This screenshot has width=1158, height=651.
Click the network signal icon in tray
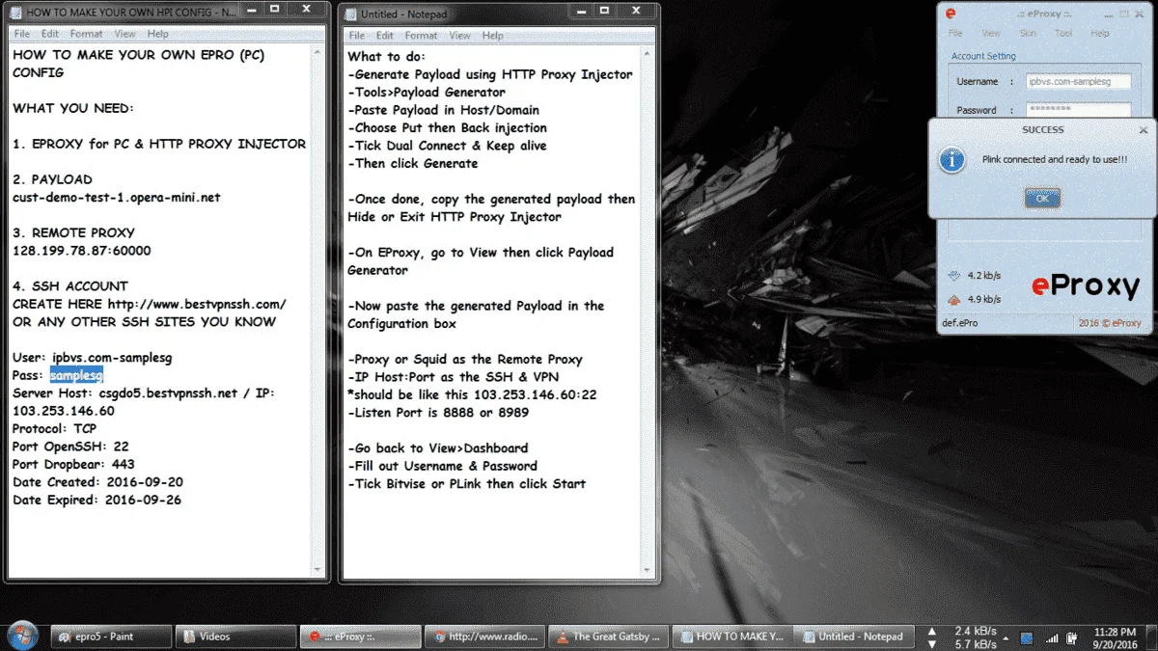pyautogui.click(x=1052, y=637)
